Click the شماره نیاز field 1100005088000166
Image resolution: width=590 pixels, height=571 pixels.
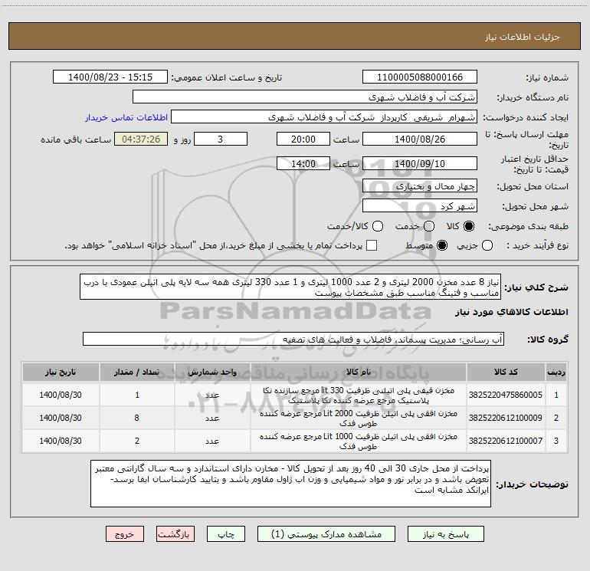(x=420, y=77)
